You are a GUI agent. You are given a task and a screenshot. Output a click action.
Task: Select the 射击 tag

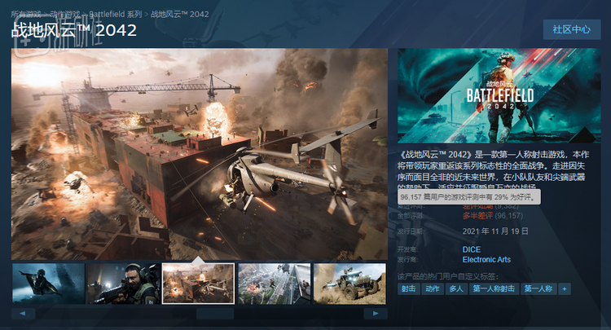(x=408, y=288)
